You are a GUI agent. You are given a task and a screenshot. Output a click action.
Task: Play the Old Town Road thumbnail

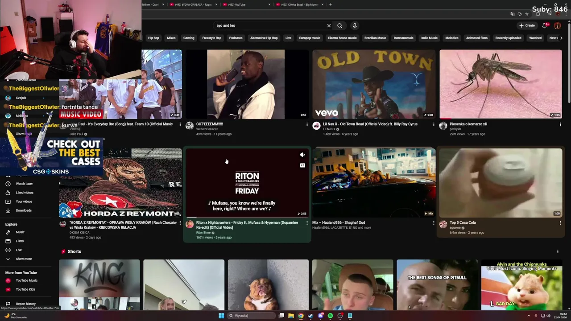pyautogui.click(x=374, y=84)
